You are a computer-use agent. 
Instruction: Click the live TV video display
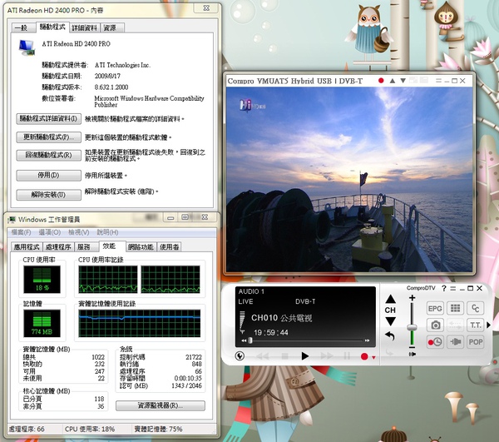click(349, 180)
